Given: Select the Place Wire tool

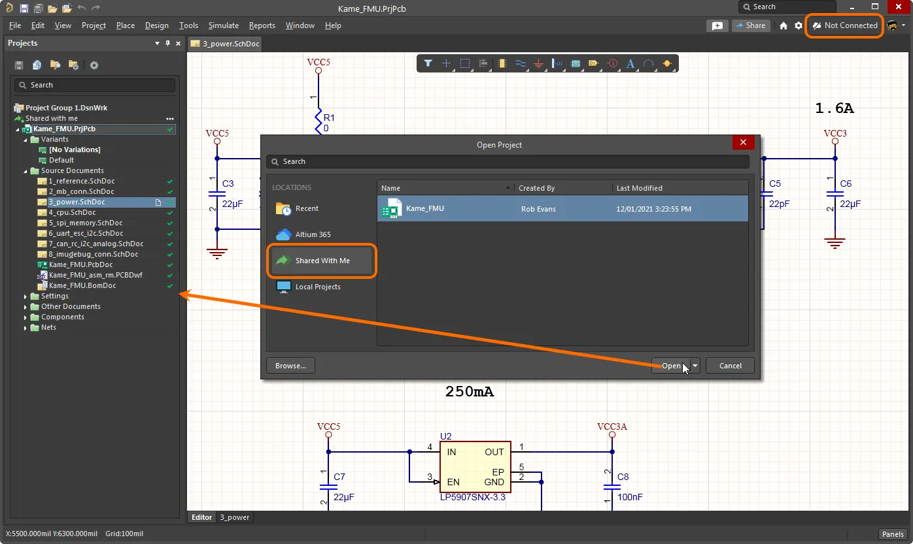Looking at the screenshot, I should [x=521, y=63].
